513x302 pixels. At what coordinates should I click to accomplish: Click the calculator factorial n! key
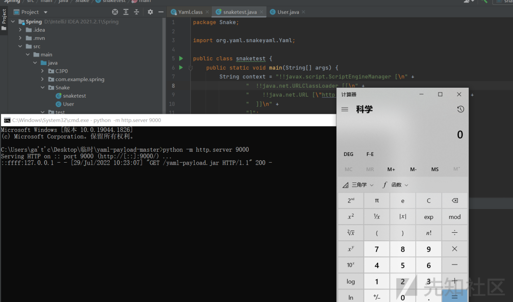coord(428,233)
